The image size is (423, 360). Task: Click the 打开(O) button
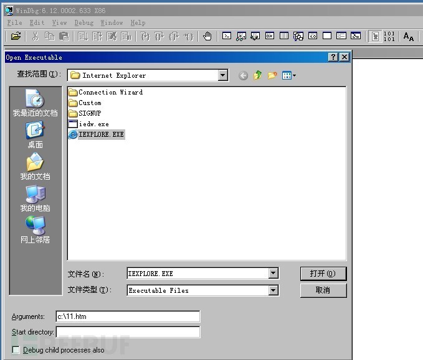tap(323, 274)
